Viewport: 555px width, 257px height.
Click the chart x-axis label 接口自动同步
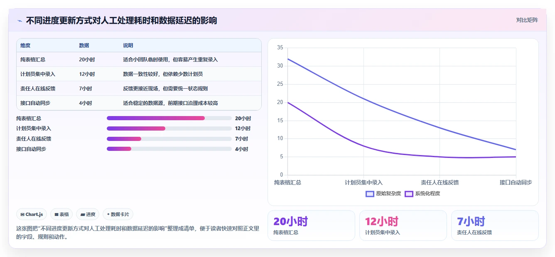(x=516, y=182)
